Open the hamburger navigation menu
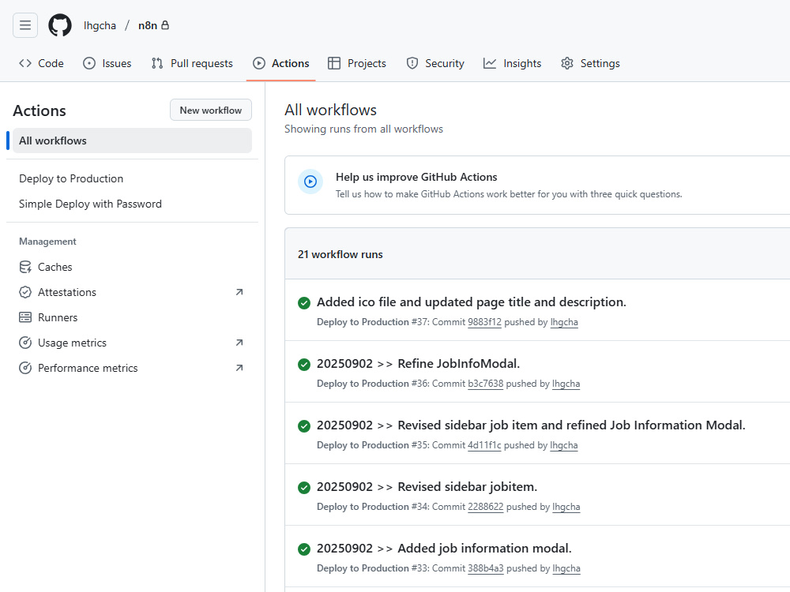The height and width of the screenshot is (592, 790). (x=25, y=25)
